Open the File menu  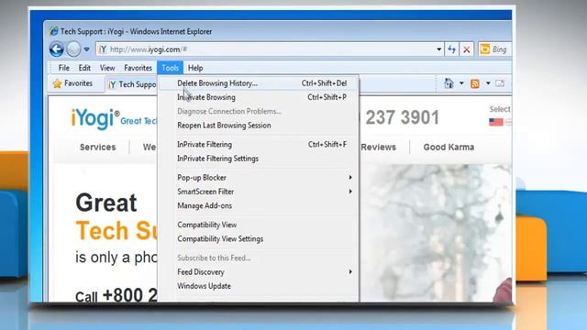tap(63, 68)
